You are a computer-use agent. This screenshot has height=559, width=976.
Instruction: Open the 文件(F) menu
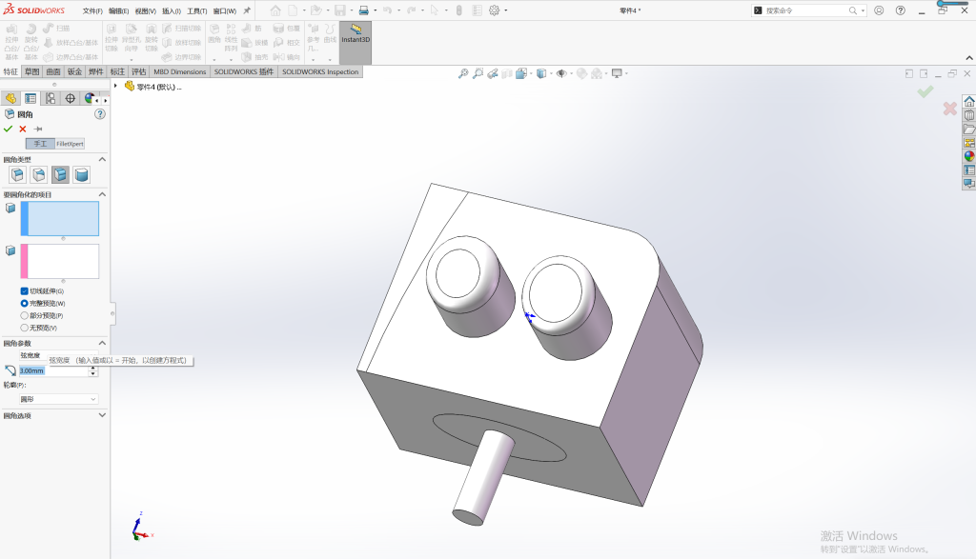(92, 11)
